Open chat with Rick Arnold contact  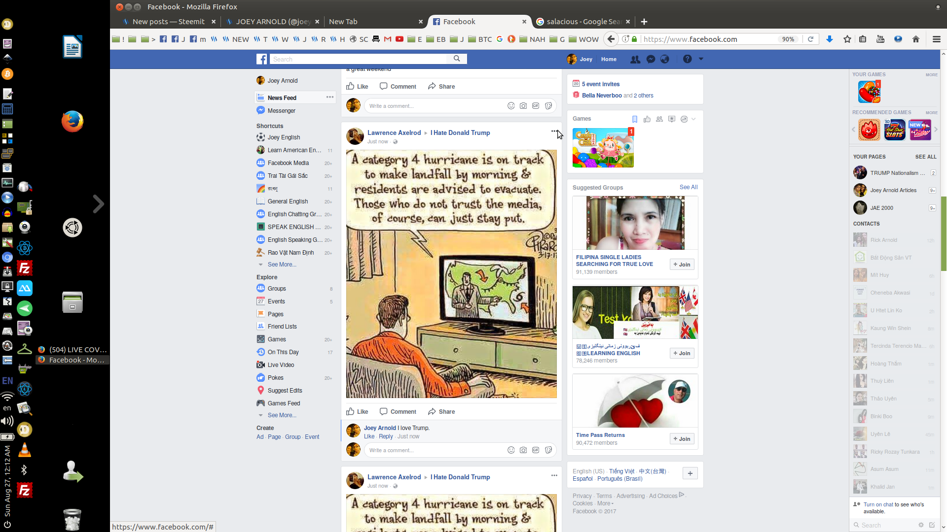click(x=894, y=240)
